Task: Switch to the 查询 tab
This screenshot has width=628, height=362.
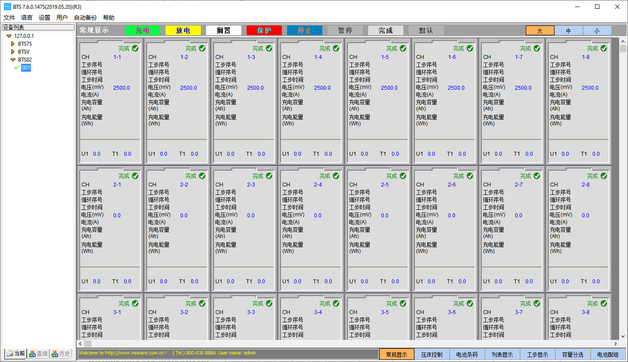Action: point(38,354)
